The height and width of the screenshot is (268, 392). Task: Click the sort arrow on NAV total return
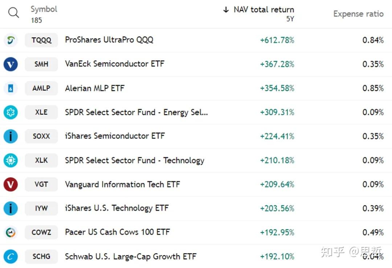[226, 9]
